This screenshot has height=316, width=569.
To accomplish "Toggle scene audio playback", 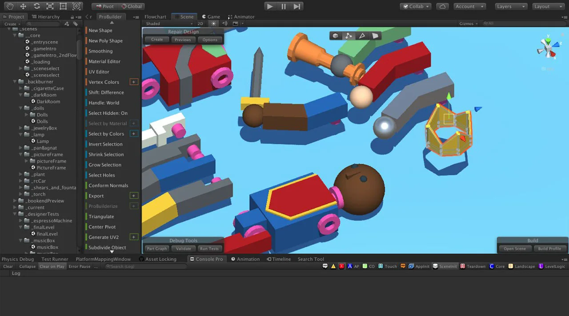I will [224, 24].
